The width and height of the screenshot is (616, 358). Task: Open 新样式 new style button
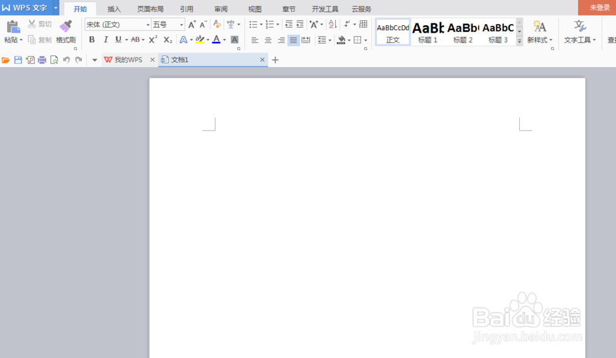pos(540,32)
